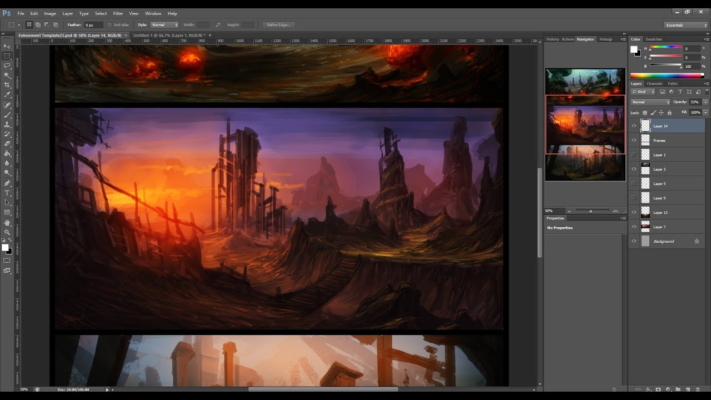The image size is (711, 400).
Task: Select the Zoom tool
Action: coord(7,232)
